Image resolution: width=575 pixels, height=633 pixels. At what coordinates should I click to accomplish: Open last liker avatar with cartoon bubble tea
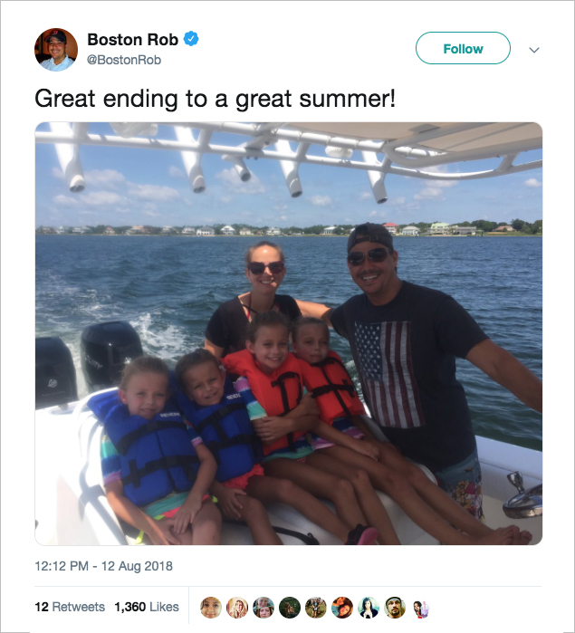click(x=421, y=608)
